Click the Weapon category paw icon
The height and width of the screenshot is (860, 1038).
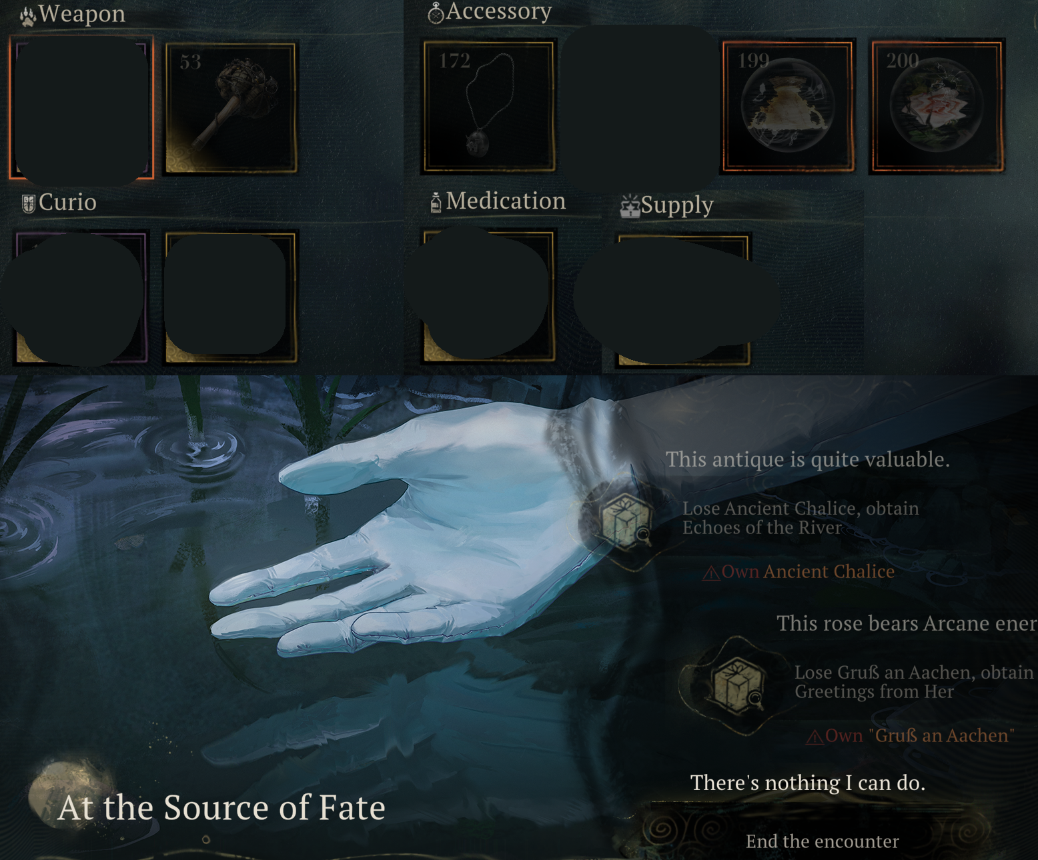pos(28,16)
